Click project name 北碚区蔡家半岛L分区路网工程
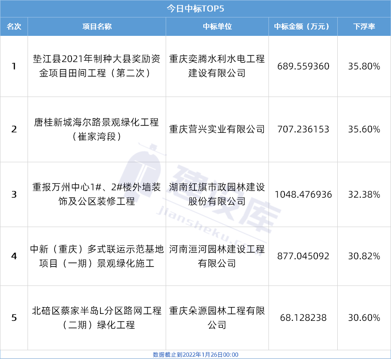Screen dimensions: 391x359 pos(97,318)
